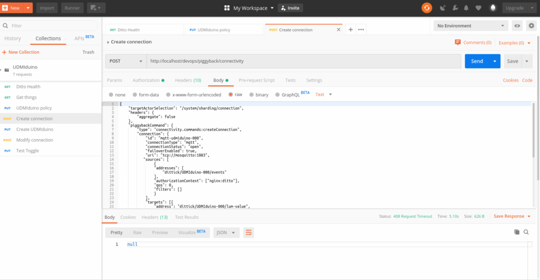Open Manage Environments gear icon

point(532,26)
